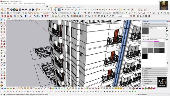Select the Polygon tool

(x=4, y=32)
